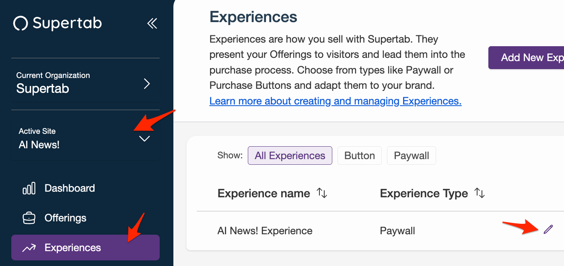Sort by Experience name arrows icon
The width and height of the screenshot is (564, 266).
point(322,193)
